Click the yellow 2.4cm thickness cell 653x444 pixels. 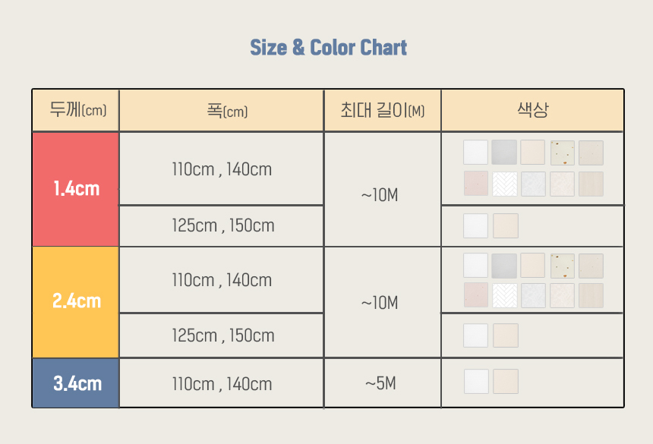pos(76,301)
